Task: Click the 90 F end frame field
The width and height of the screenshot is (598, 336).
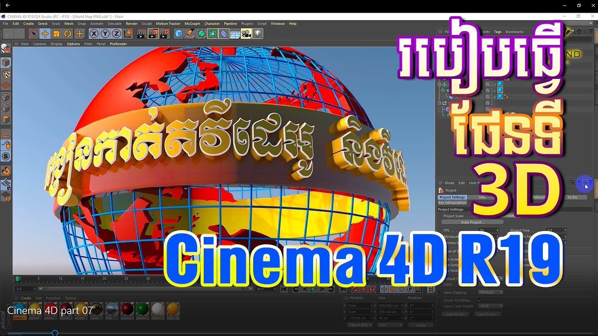Action: 267,289
